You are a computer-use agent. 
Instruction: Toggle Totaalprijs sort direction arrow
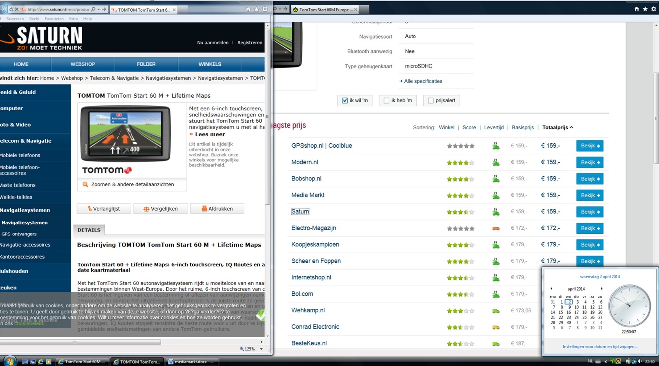[x=571, y=128]
